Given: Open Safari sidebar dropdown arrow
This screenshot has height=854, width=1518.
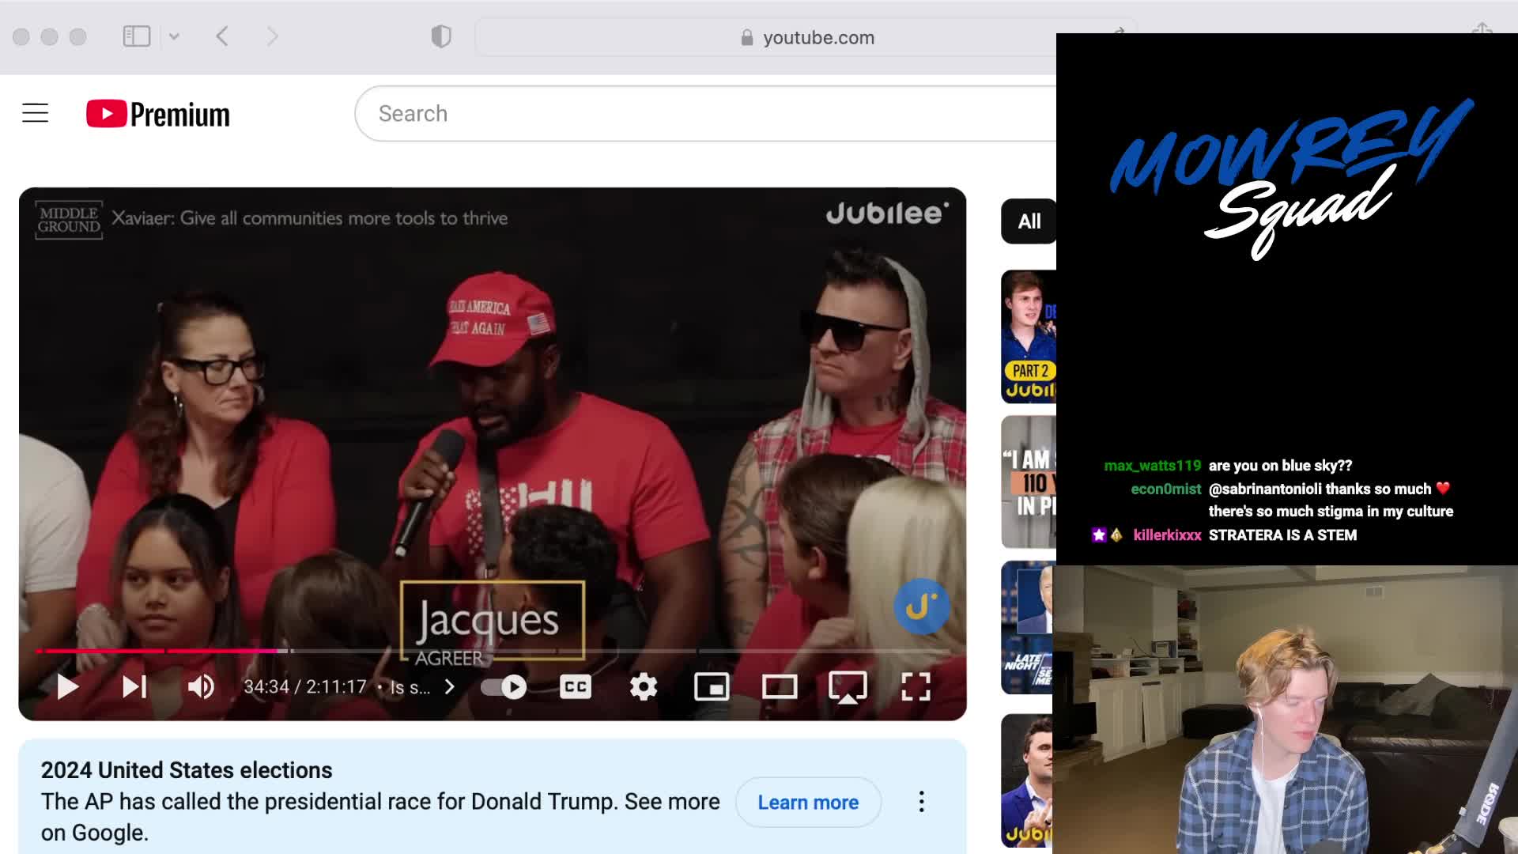Looking at the screenshot, I should [174, 36].
